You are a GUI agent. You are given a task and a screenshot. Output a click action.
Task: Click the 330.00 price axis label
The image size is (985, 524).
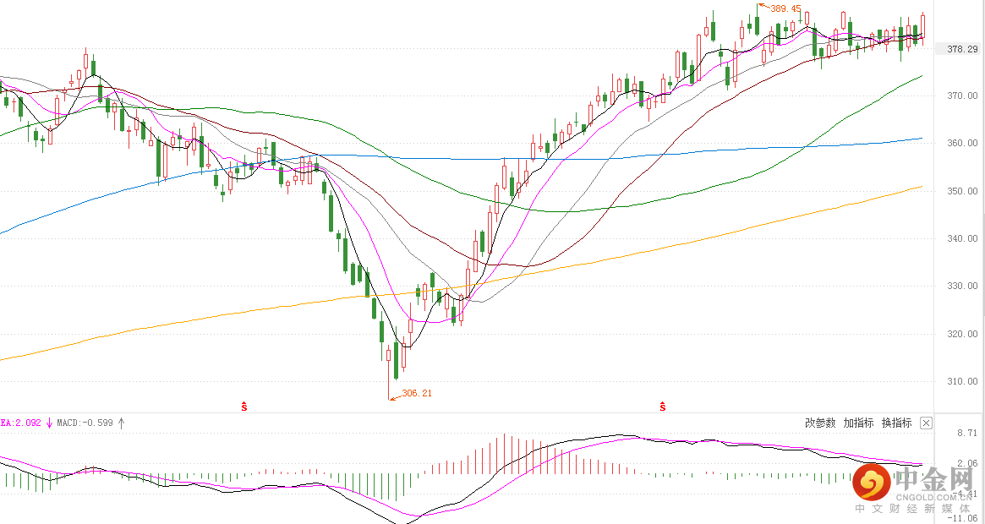pyautogui.click(x=963, y=286)
